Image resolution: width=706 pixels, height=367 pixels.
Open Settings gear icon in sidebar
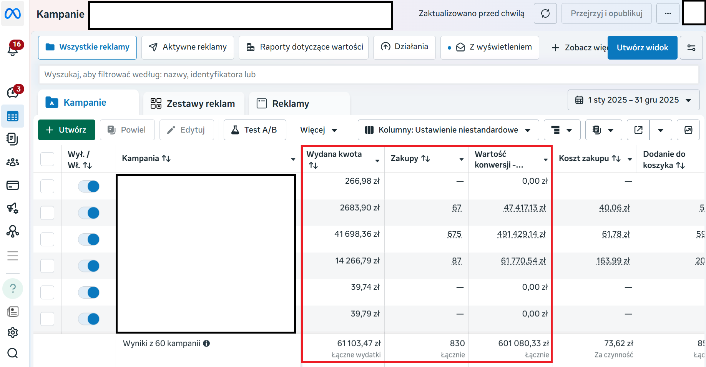[13, 332]
